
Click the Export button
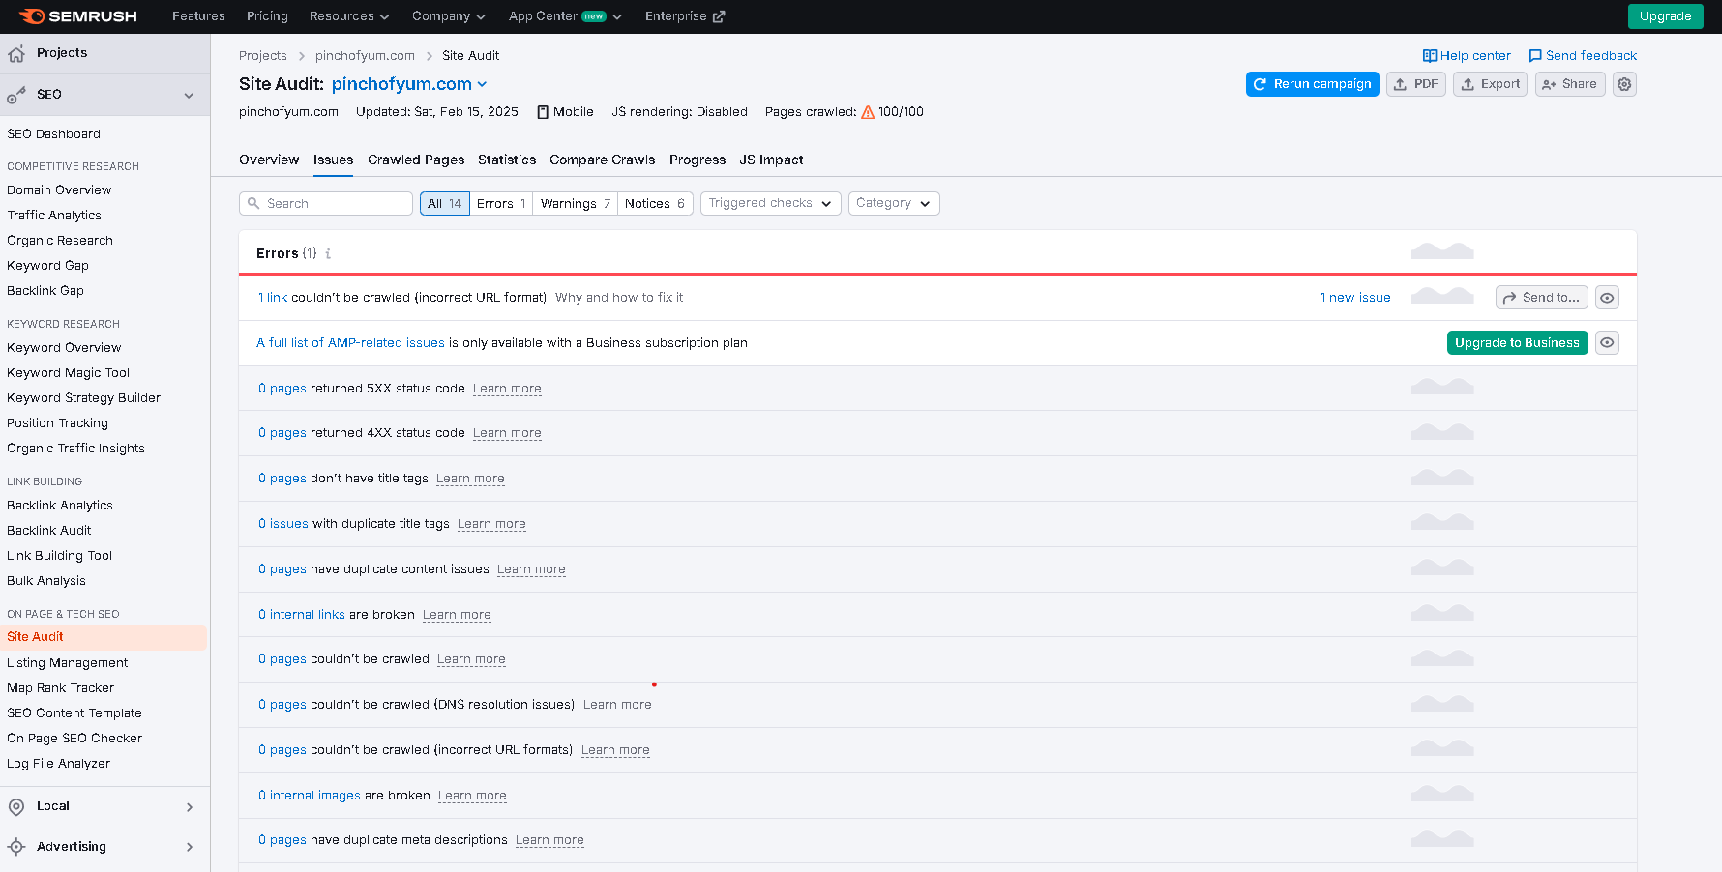pos(1490,85)
